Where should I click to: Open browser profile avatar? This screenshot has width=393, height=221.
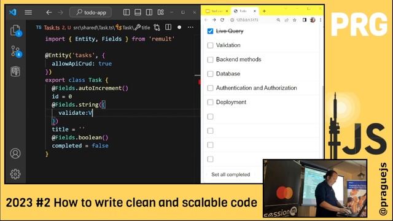313,20
